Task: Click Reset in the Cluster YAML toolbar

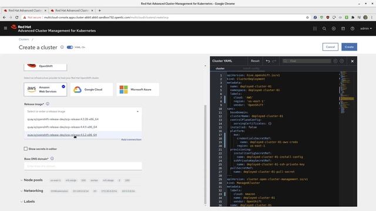Action: pos(255,61)
